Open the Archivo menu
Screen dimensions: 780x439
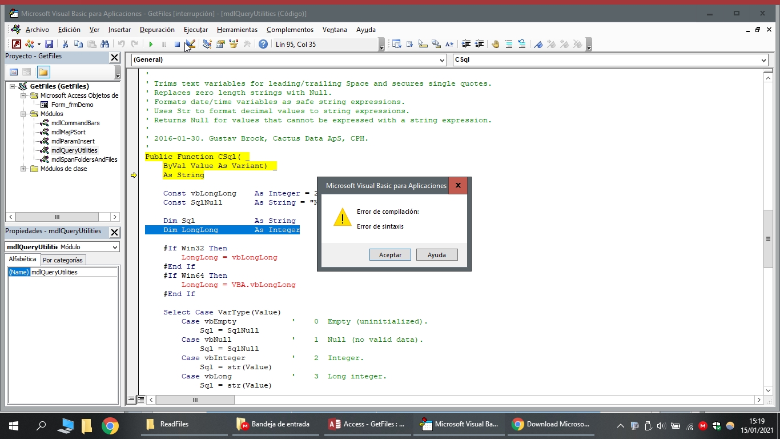pyautogui.click(x=37, y=30)
